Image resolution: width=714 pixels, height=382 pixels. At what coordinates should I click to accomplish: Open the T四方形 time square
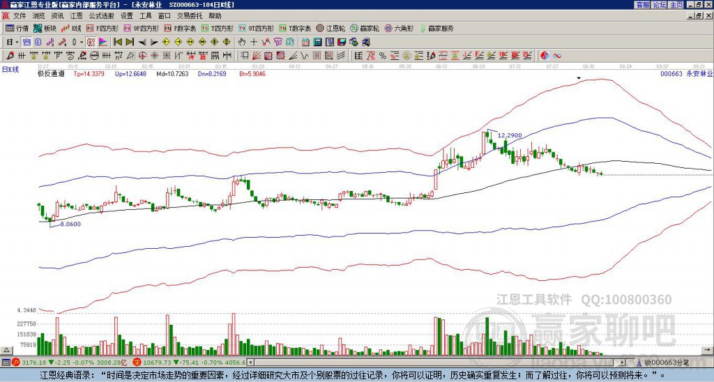coord(218,28)
